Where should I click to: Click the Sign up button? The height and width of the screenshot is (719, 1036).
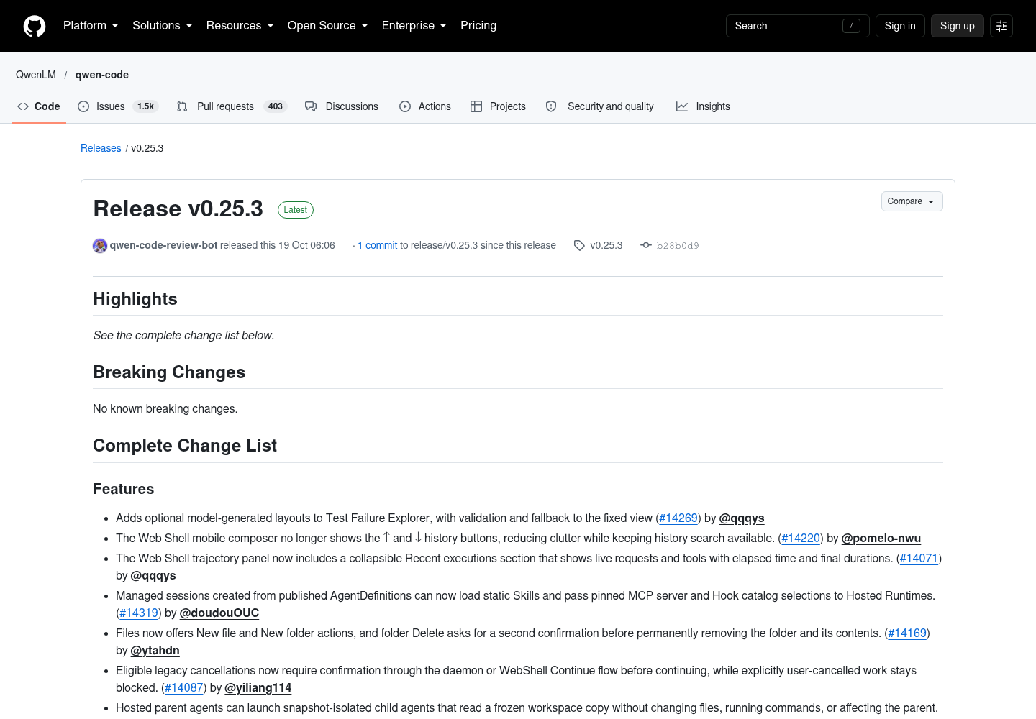[x=957, y=26]
